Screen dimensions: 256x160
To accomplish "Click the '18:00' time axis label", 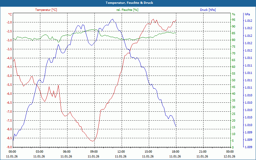I will pos(175,151).
